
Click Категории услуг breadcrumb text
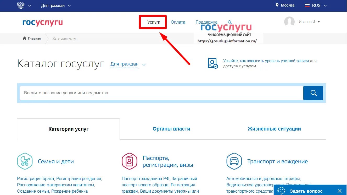point(64,39)
